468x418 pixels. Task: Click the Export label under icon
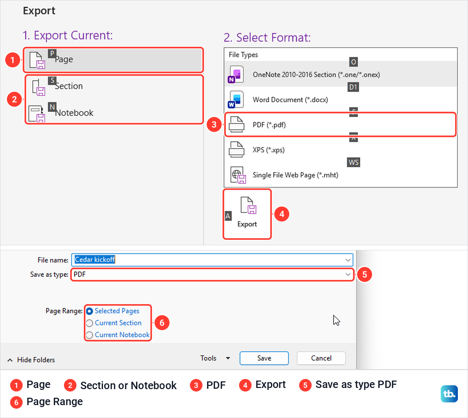coord(247,224)
